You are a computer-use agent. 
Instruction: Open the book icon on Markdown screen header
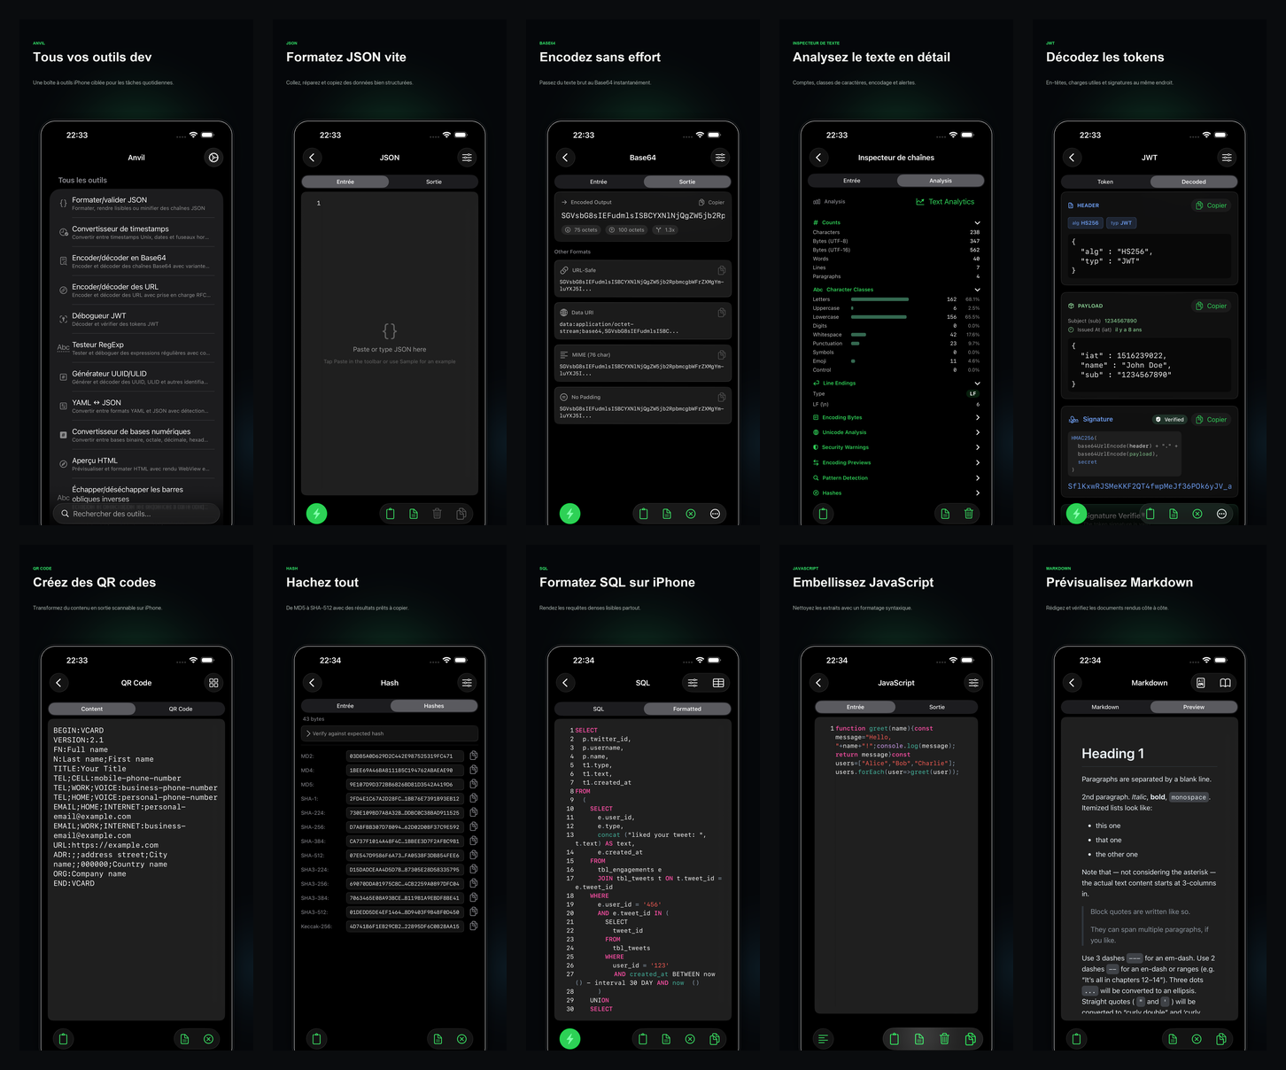coord(1225,683)
